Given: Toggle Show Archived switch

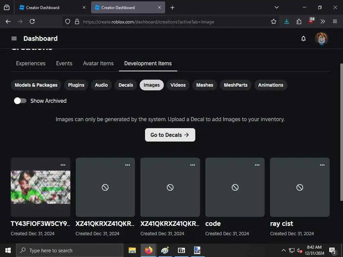Looking at the screenshot, I should coord(20,101).
